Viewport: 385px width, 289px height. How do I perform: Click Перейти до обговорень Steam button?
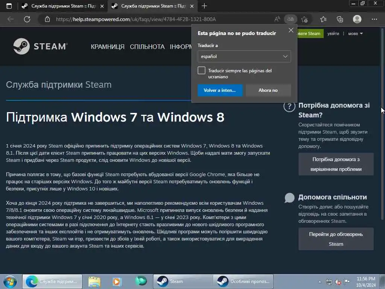[x=336, y=239]
